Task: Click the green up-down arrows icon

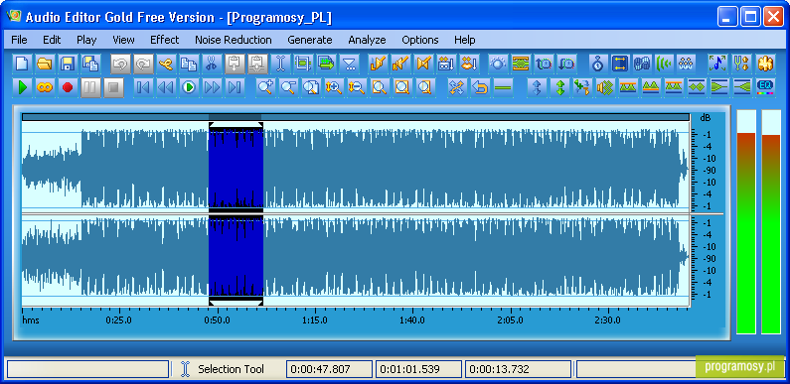Action: pyautogui.click(x=559, y=87)
